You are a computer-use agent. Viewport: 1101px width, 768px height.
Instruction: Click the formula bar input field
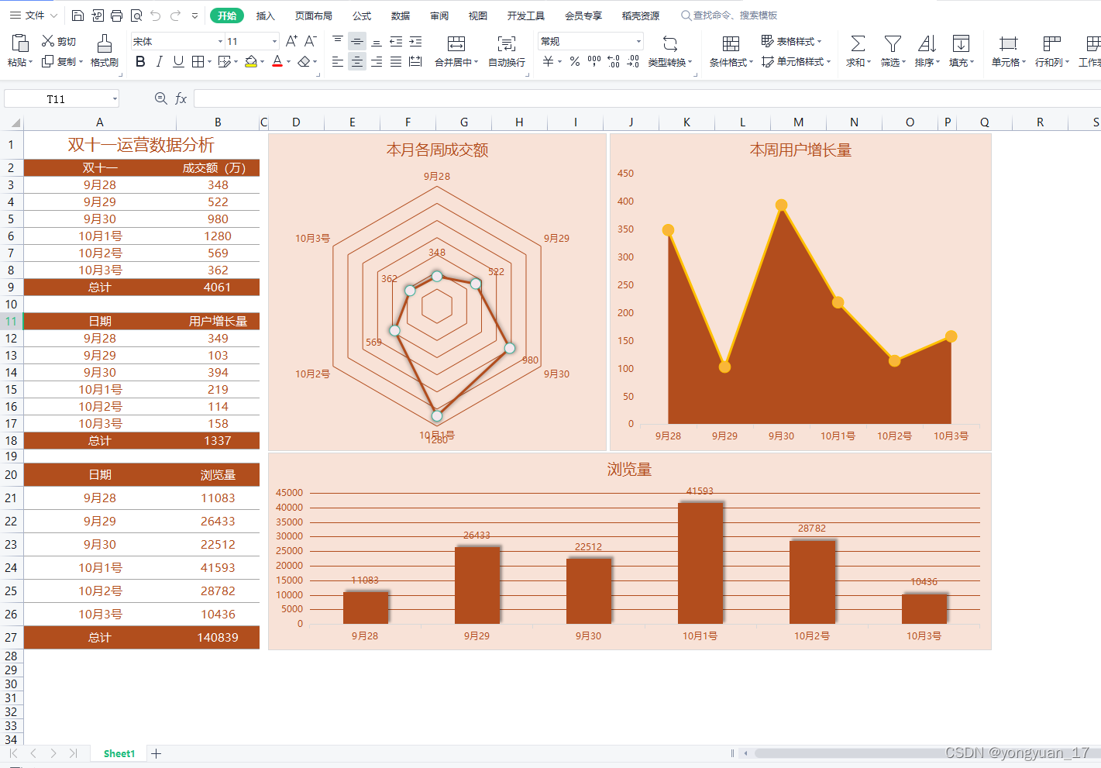click(x=647, y=98)
